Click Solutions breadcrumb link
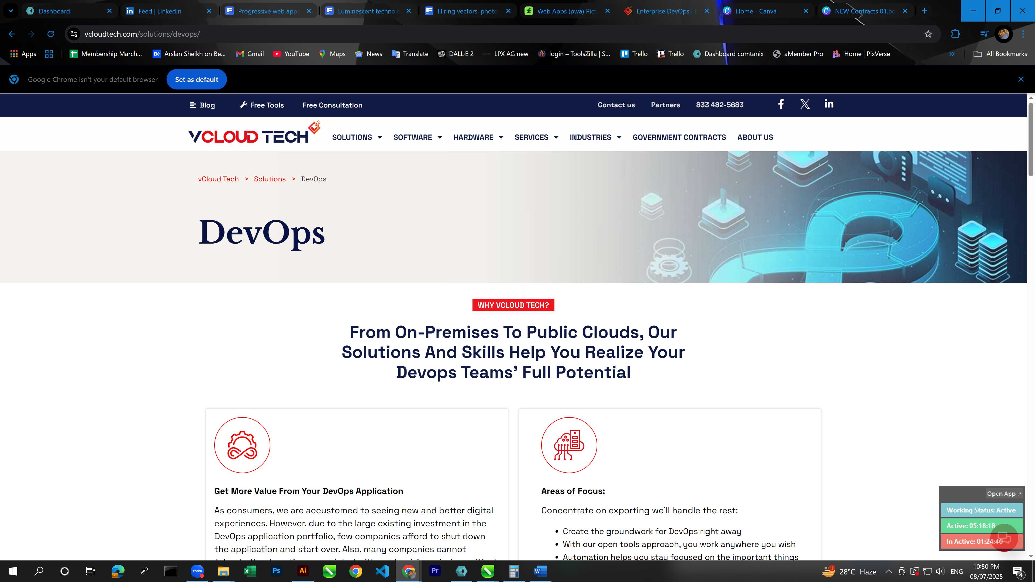 pyautogui.click(x=270, y=179)
